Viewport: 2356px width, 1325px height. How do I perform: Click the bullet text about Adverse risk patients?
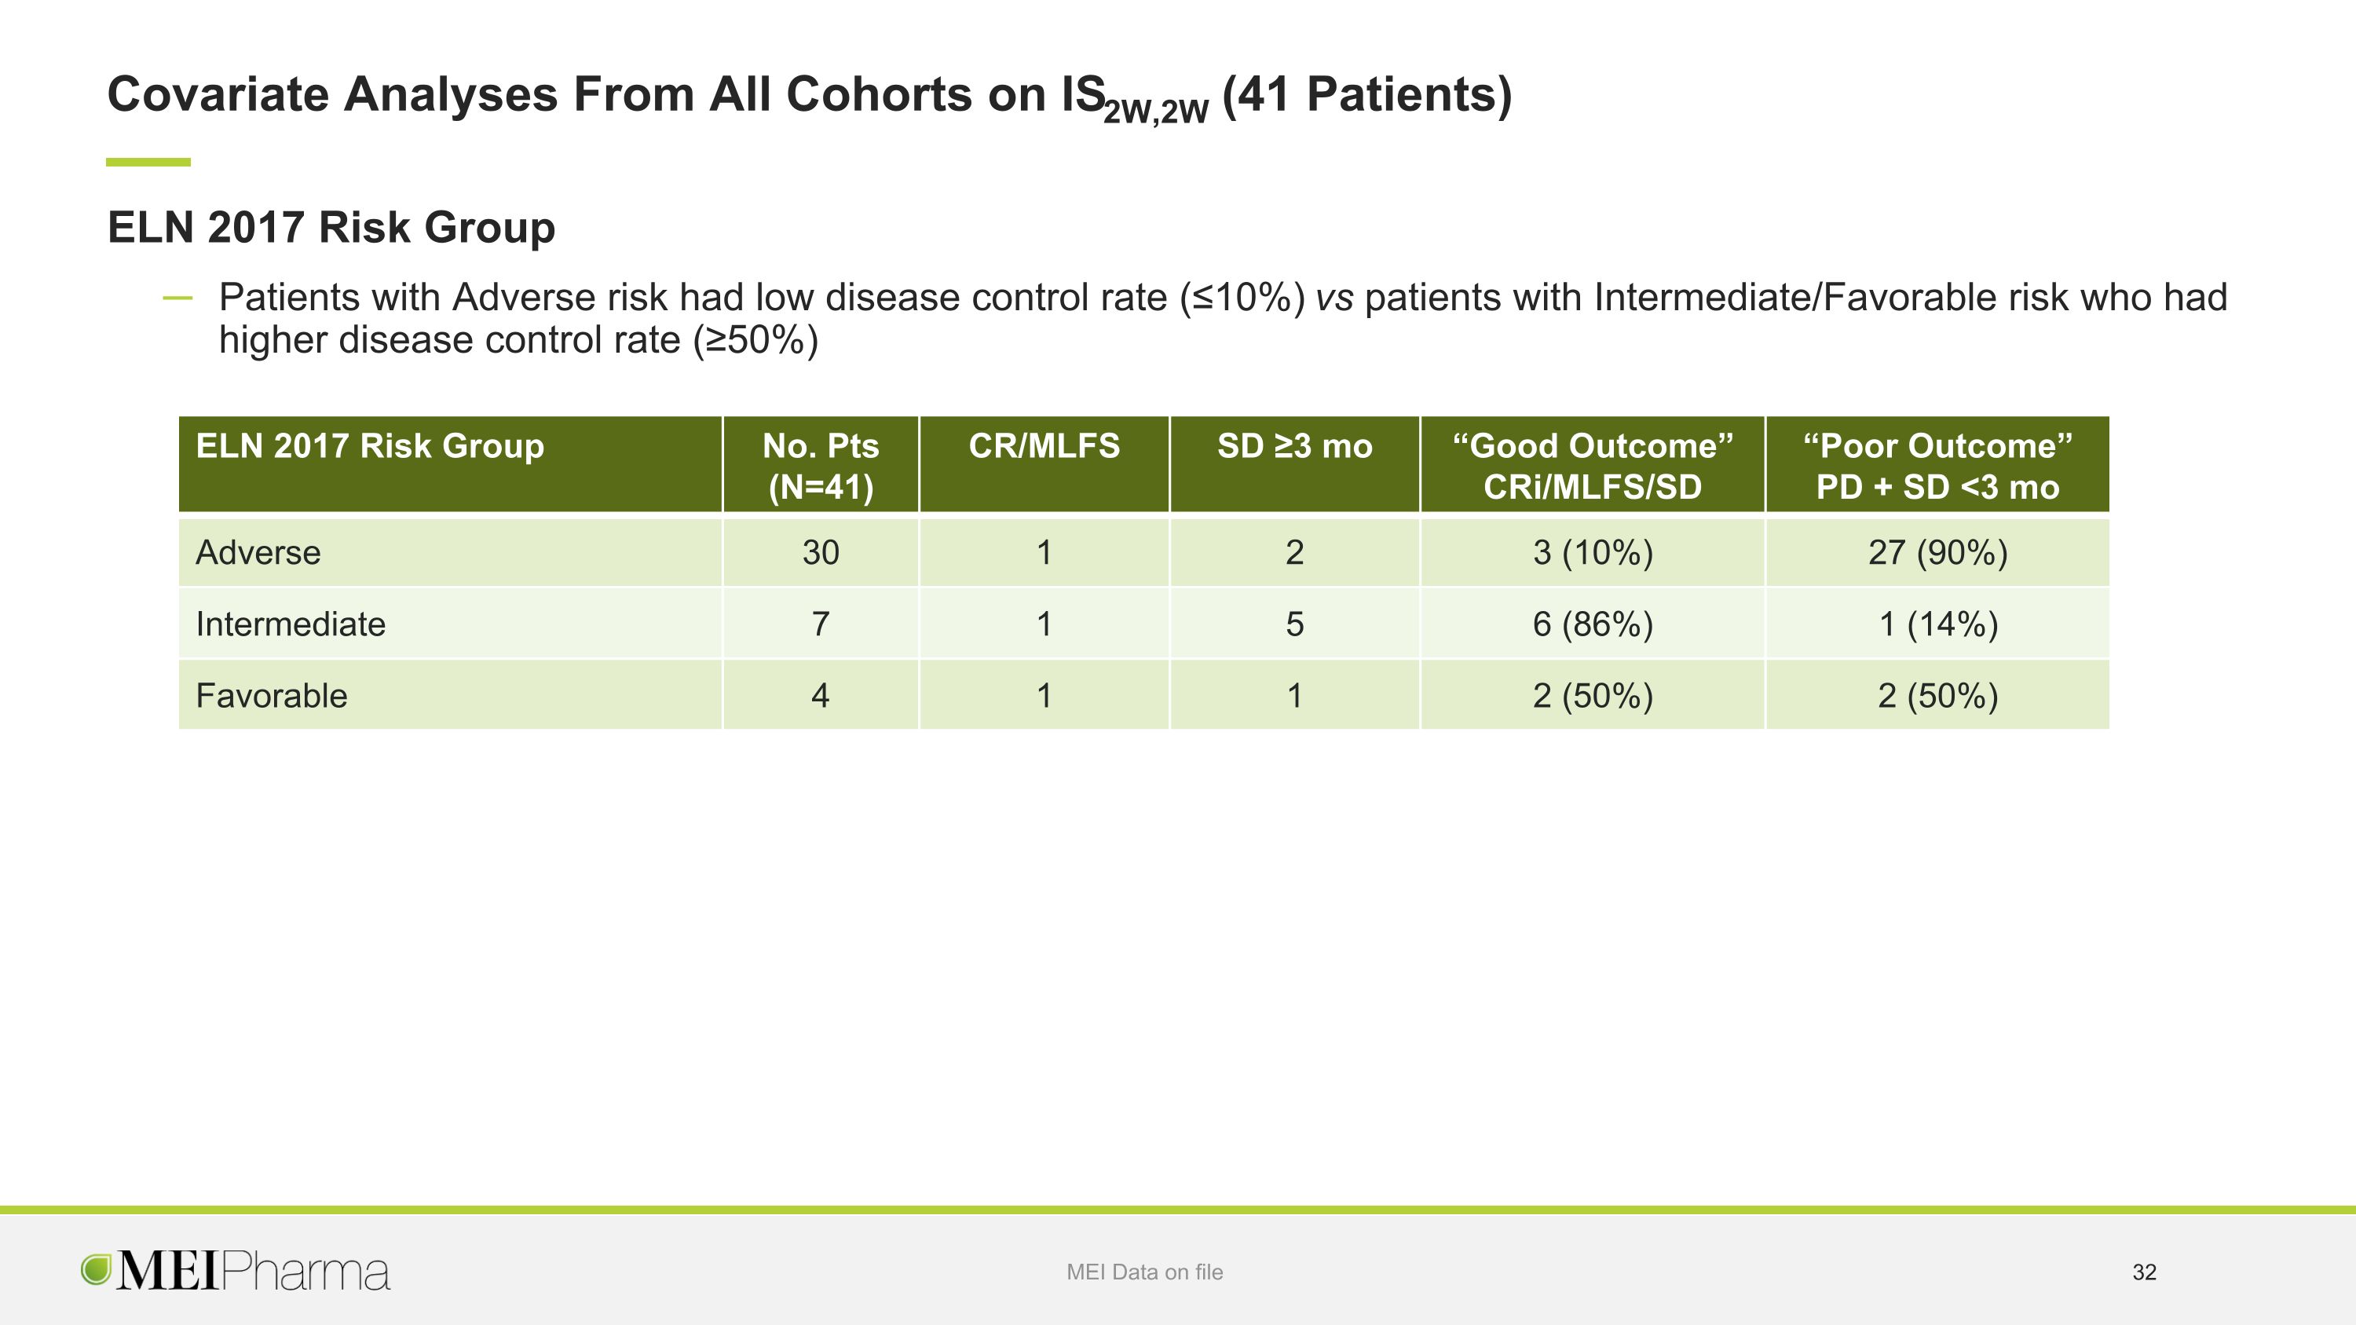pos(1223,318)
